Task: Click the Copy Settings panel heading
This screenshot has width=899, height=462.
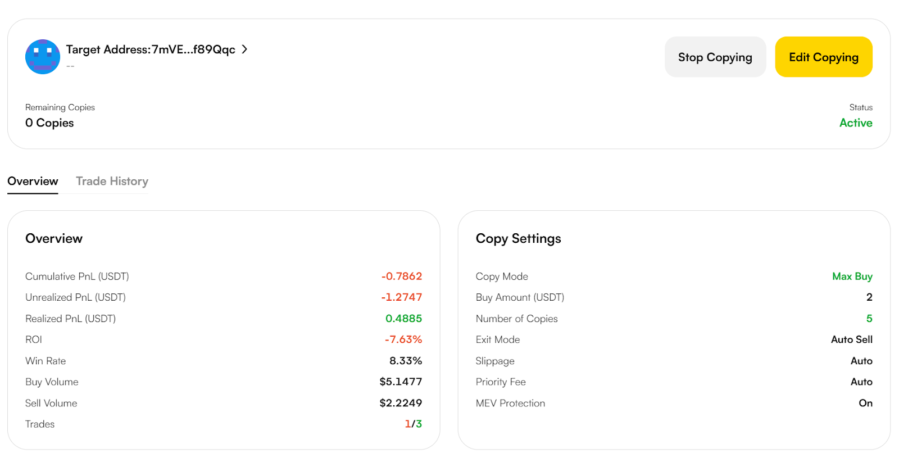Action: click(x=518, y=238)
